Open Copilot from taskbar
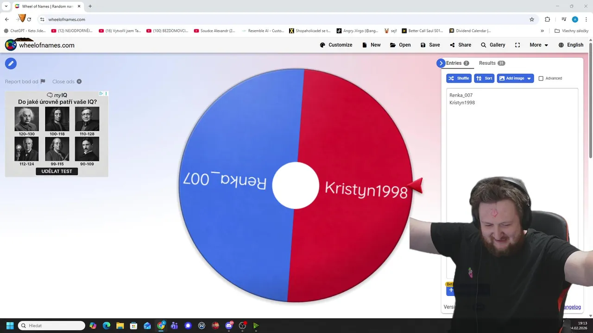 [x=93, y=326]
